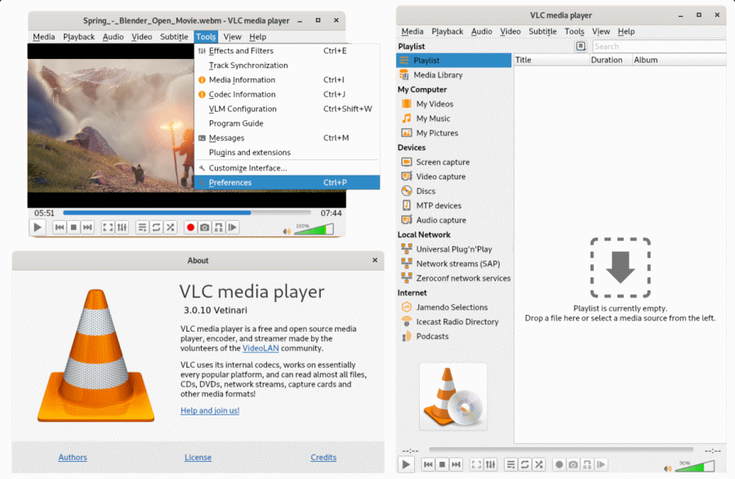Open Jamendo Selections under Internet
735x479 pixels.
454,308
